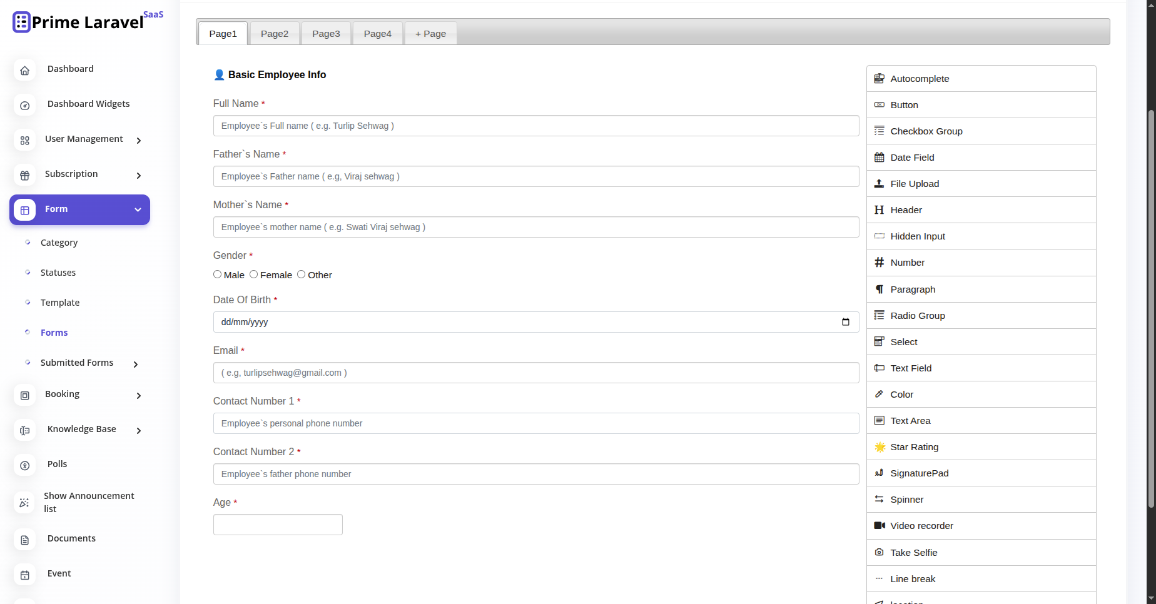Screen dimensions: 1156x604
Task: Open the Category submenu item
Action: tap(59, 243)
